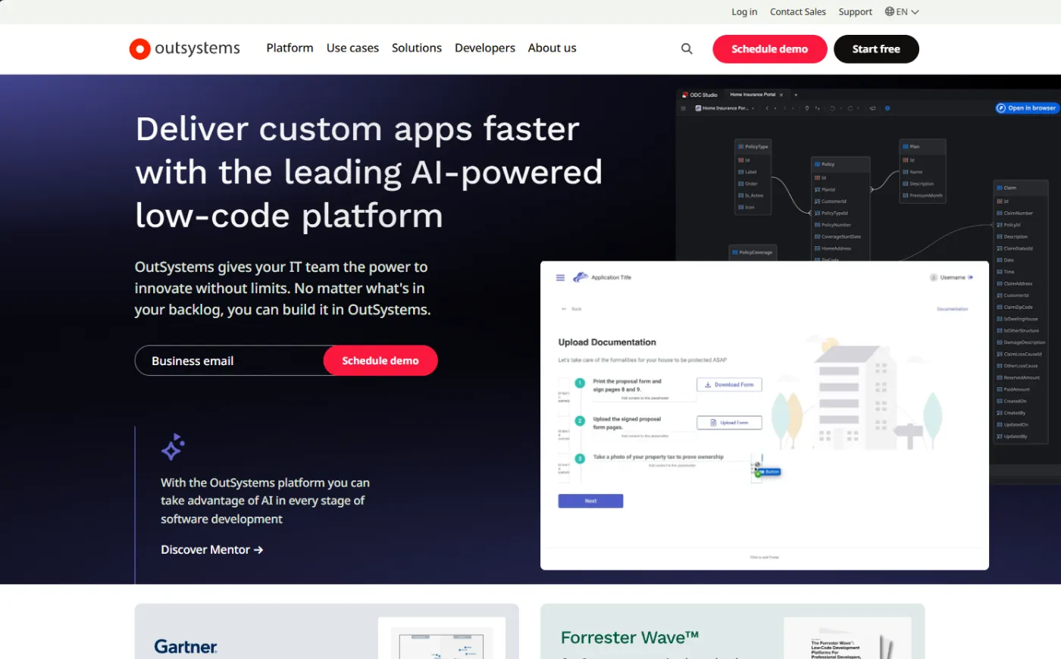Open the About us menu
Image resolution: width=1061 pixels, height=659 pixels.
click(552, 48)
